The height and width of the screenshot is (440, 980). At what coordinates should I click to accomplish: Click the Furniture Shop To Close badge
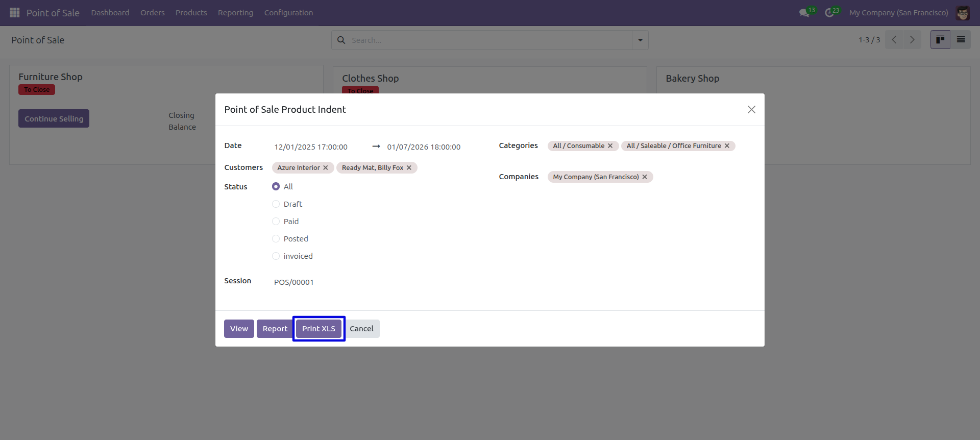37,90
